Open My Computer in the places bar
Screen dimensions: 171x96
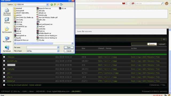(x=7, y=39)
